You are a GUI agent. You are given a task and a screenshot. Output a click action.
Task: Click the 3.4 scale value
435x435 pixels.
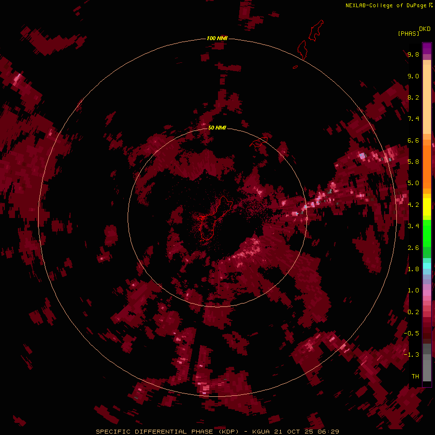pos(413,226)
